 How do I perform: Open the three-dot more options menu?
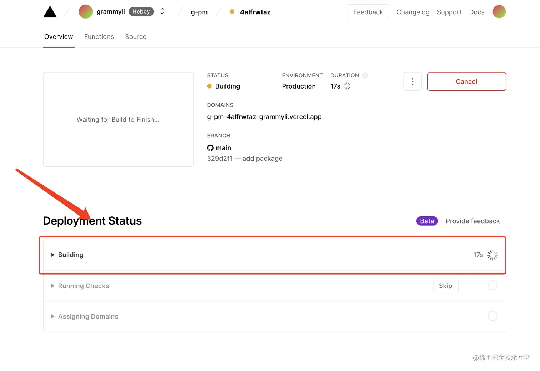tap(412, 81)
